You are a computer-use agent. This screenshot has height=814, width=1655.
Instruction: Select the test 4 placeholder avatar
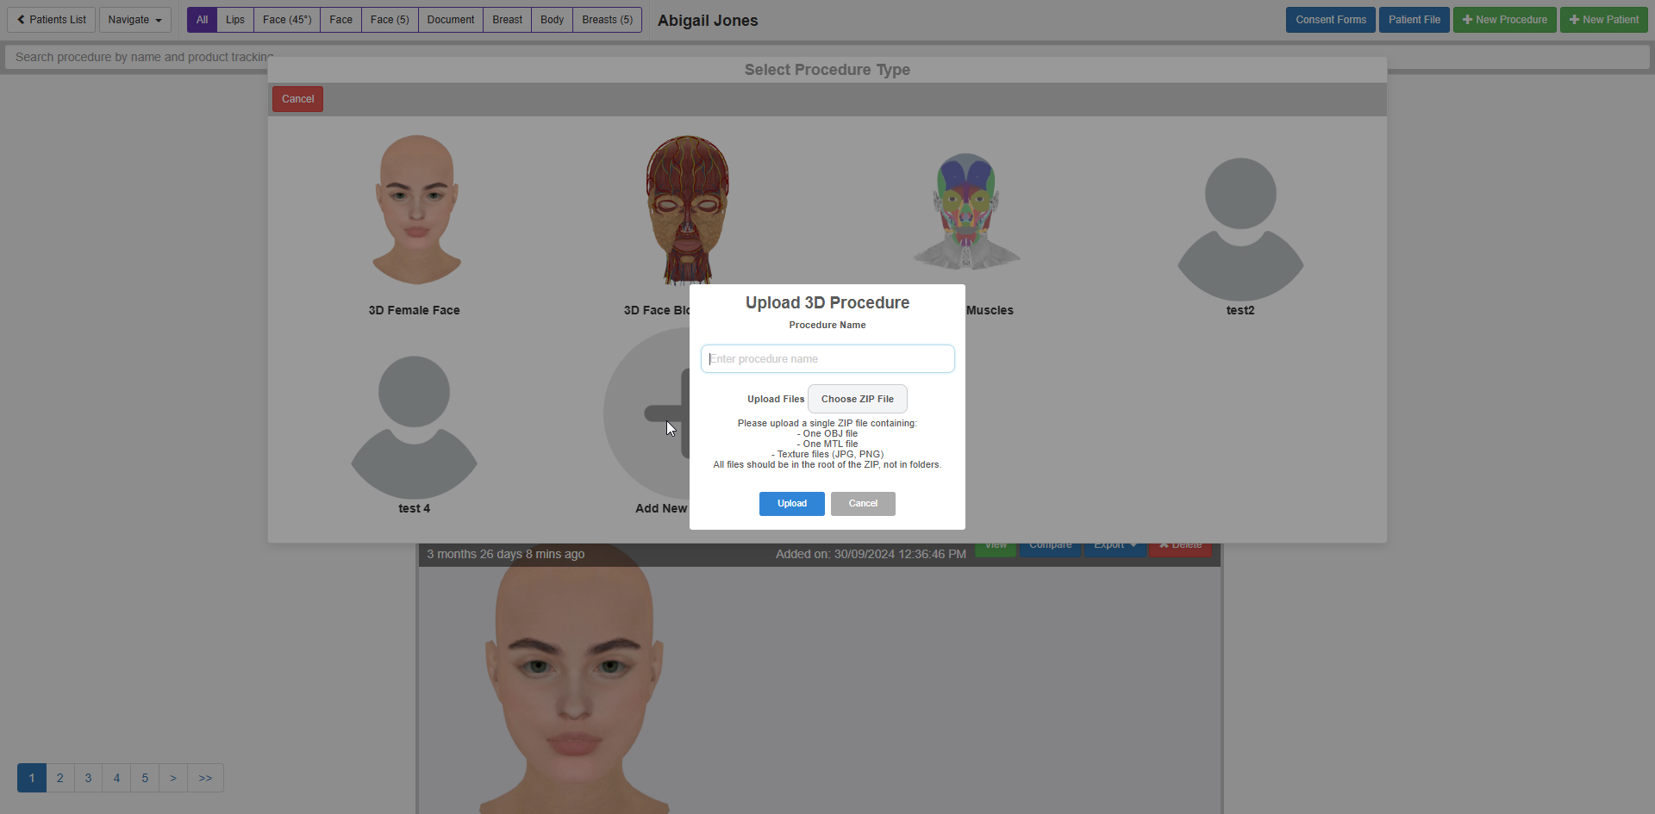coord(414,426)
